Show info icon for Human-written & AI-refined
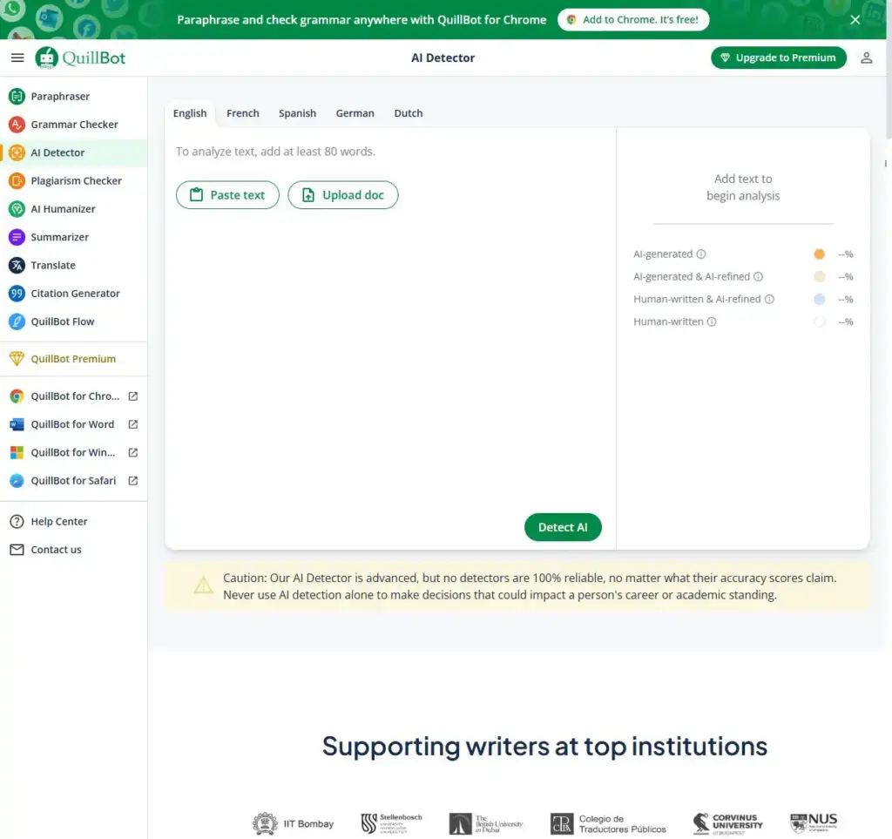Viewport: 892px width, 839px height. pos(769,299)
